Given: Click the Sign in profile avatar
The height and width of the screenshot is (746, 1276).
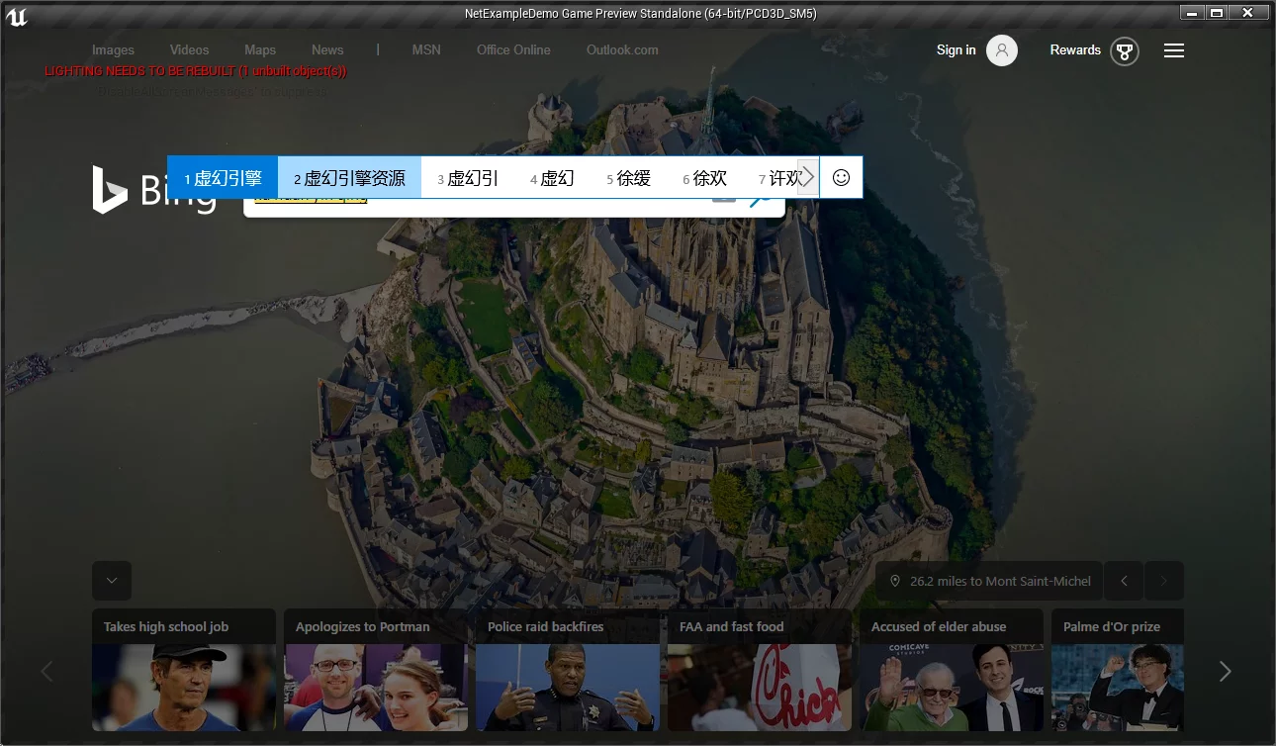Looking at the screenshot, I should 1001,50.
